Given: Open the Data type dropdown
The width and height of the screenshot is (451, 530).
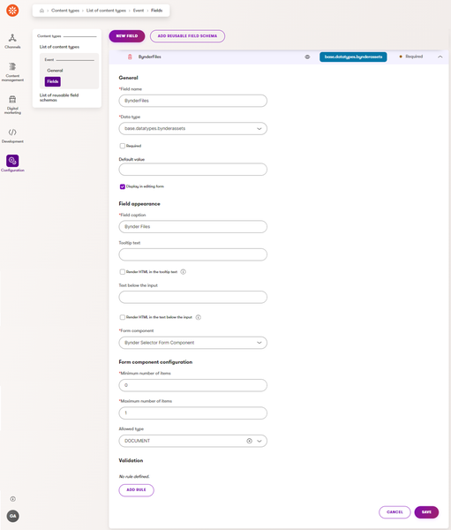Looking at the screenshot, I should pos(193,128).
